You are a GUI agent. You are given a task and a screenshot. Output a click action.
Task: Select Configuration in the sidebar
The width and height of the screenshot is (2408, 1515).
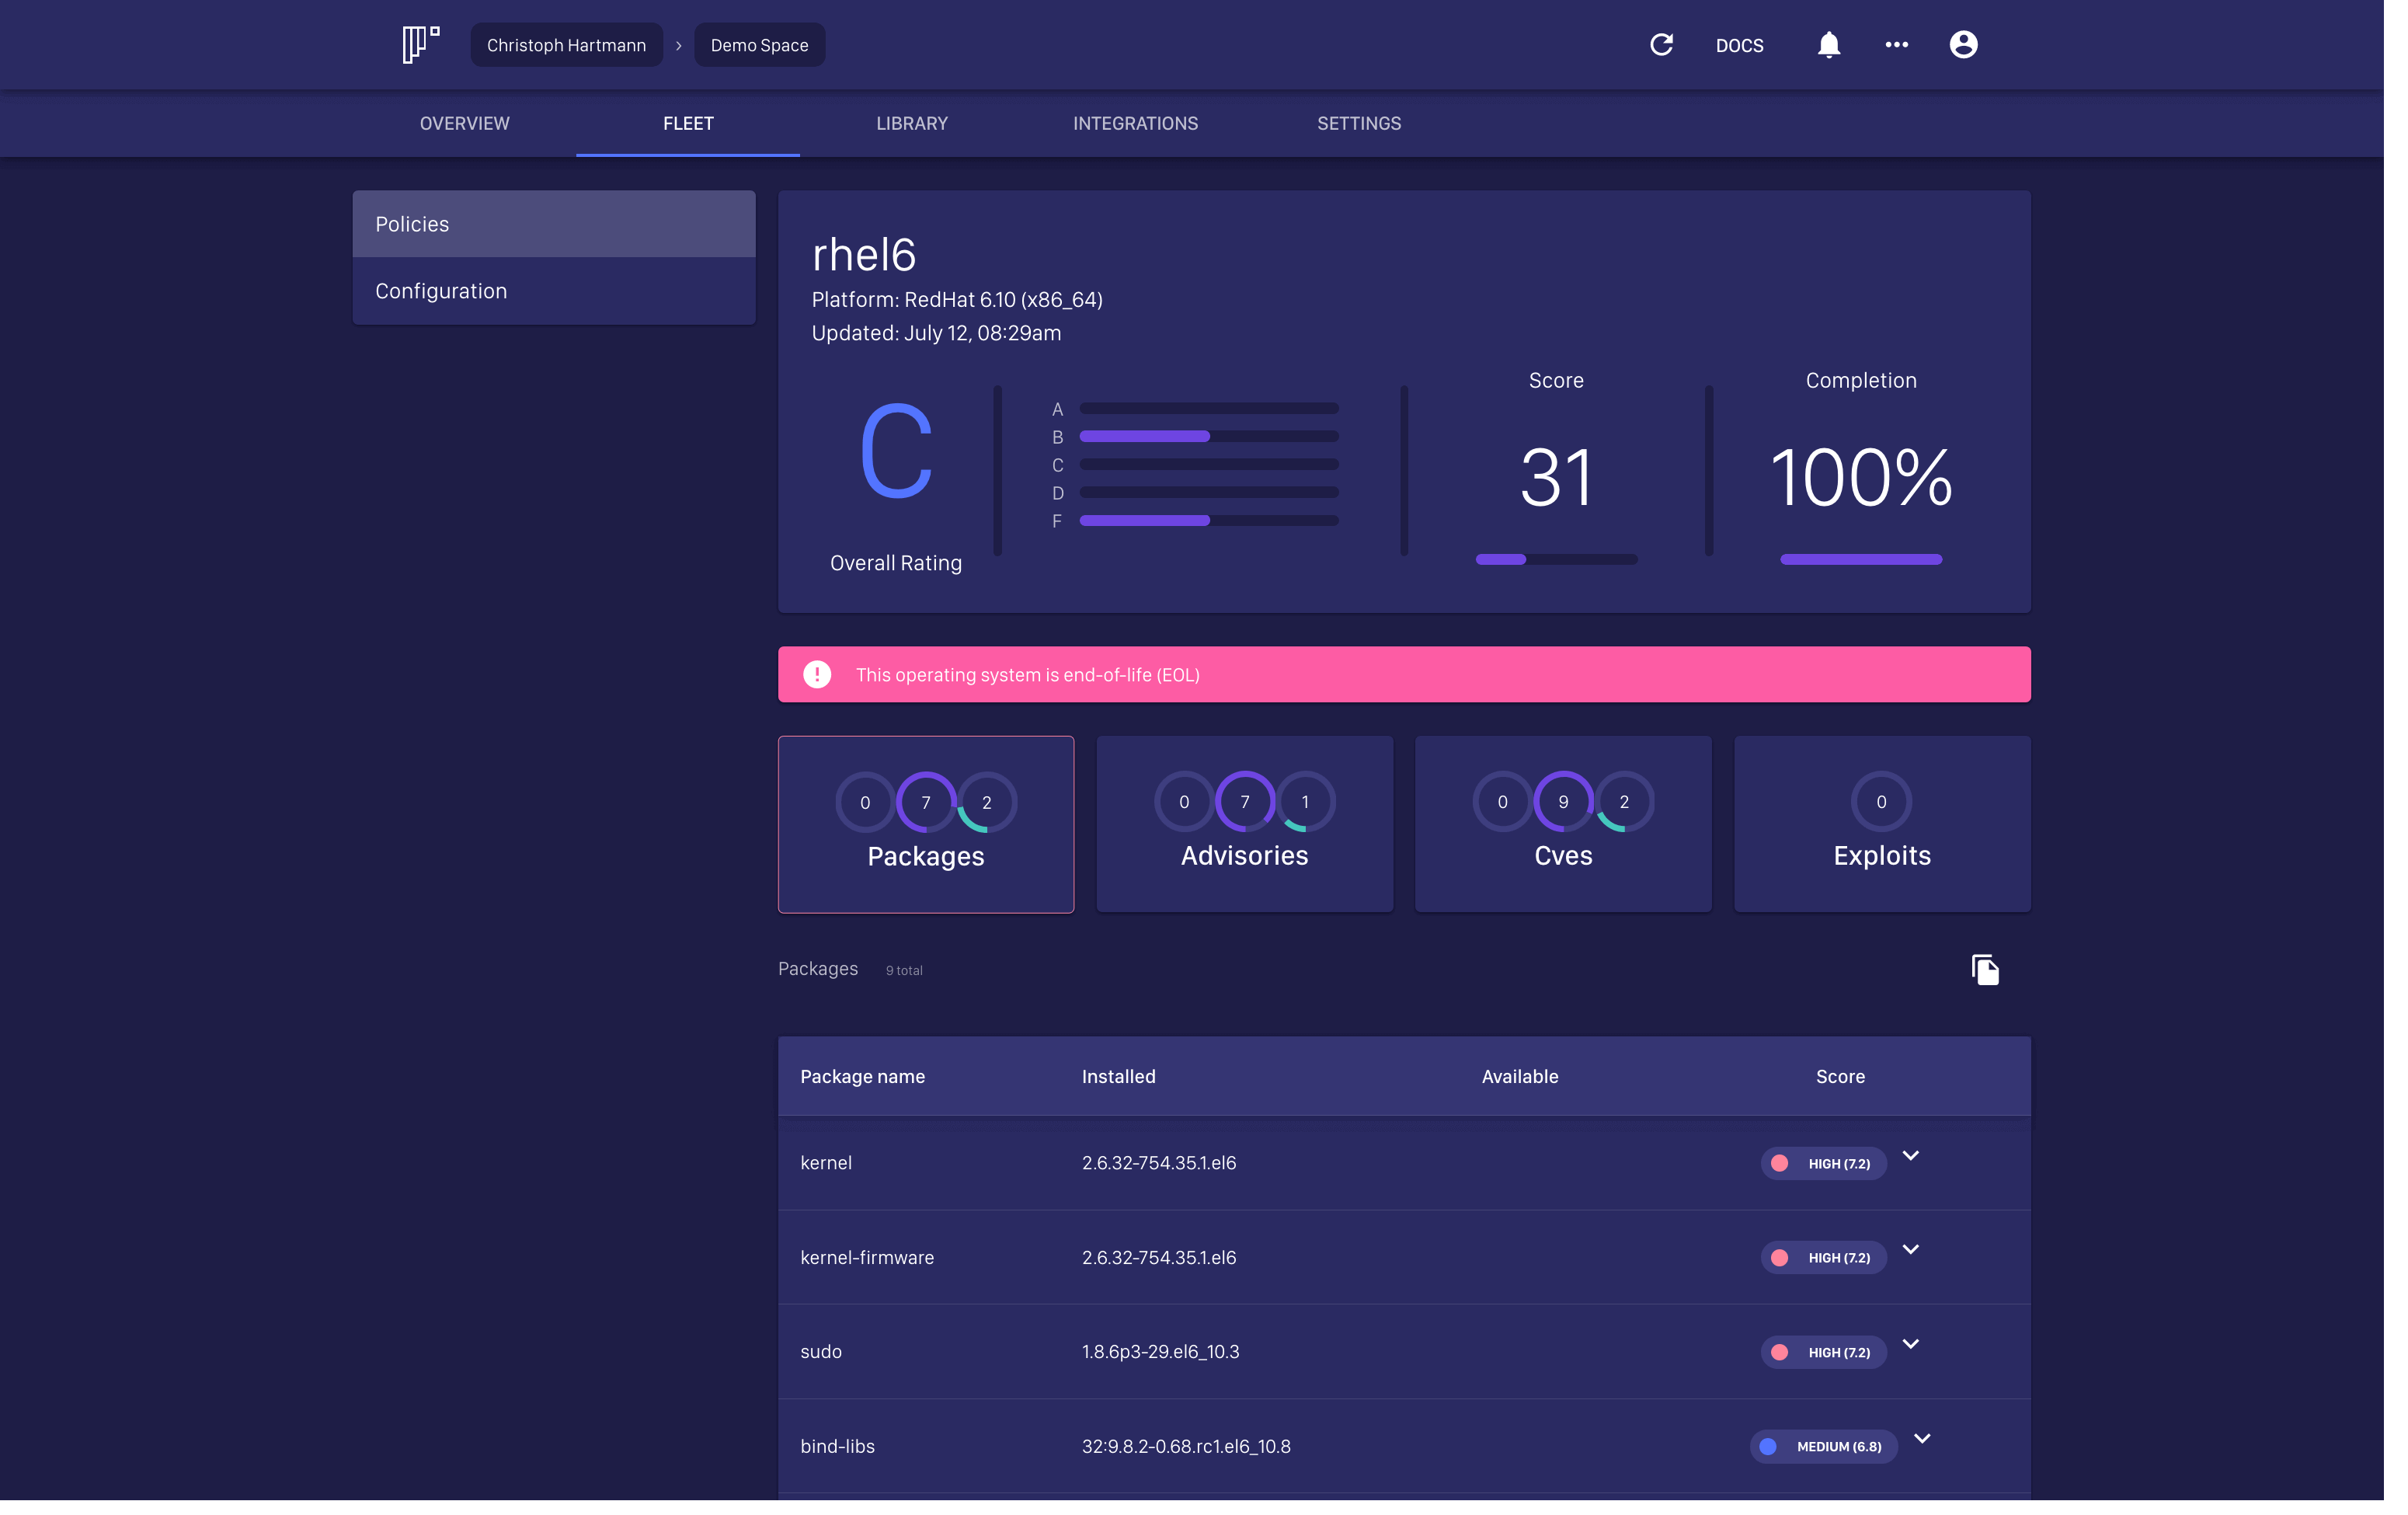441,291
